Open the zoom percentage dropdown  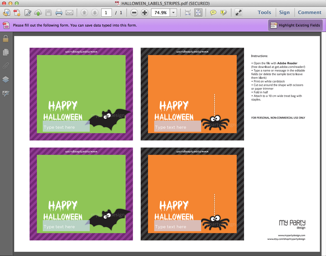174,13
